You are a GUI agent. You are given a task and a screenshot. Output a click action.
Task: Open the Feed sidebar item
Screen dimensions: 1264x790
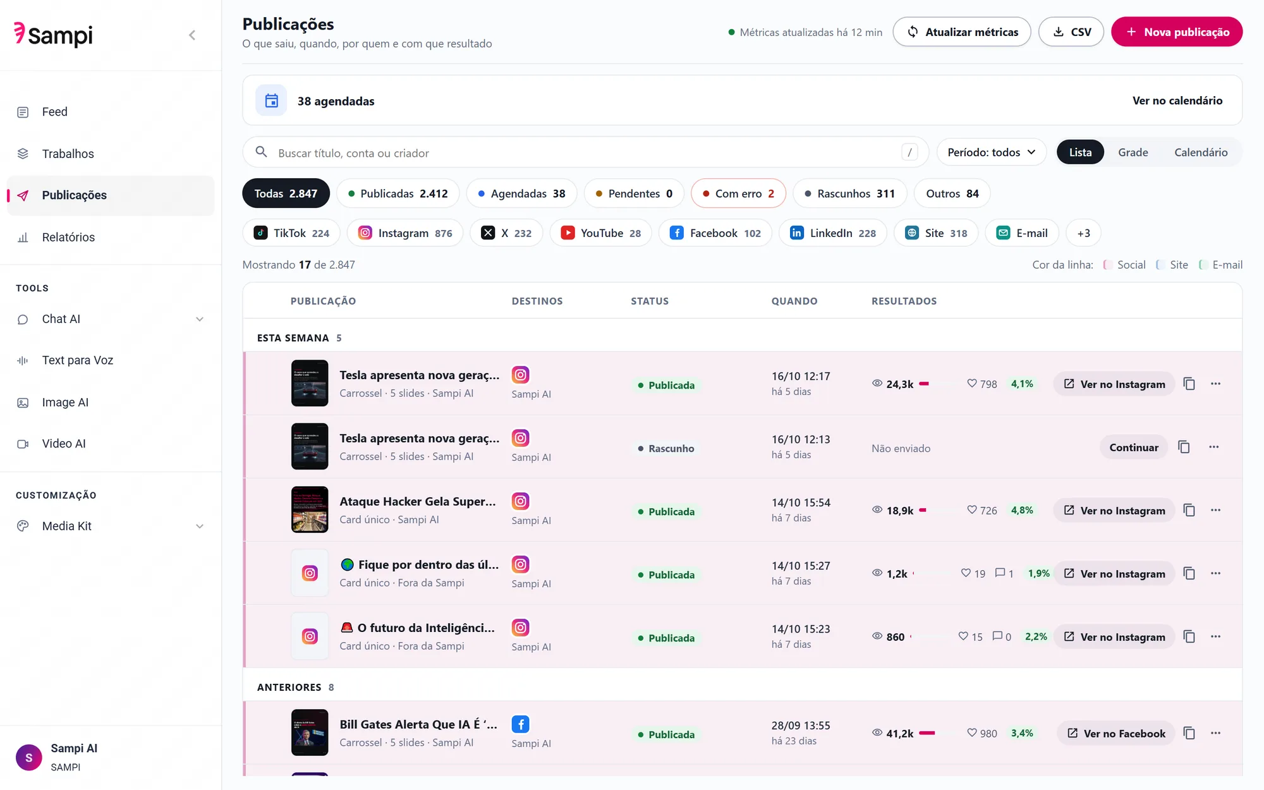(111, 112)
